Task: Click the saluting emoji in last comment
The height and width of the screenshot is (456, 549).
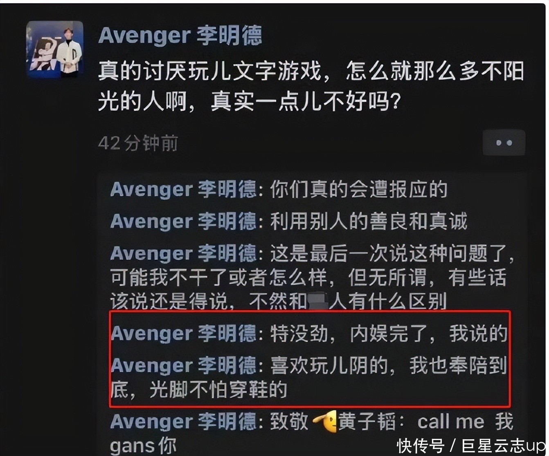Action: 324,422
